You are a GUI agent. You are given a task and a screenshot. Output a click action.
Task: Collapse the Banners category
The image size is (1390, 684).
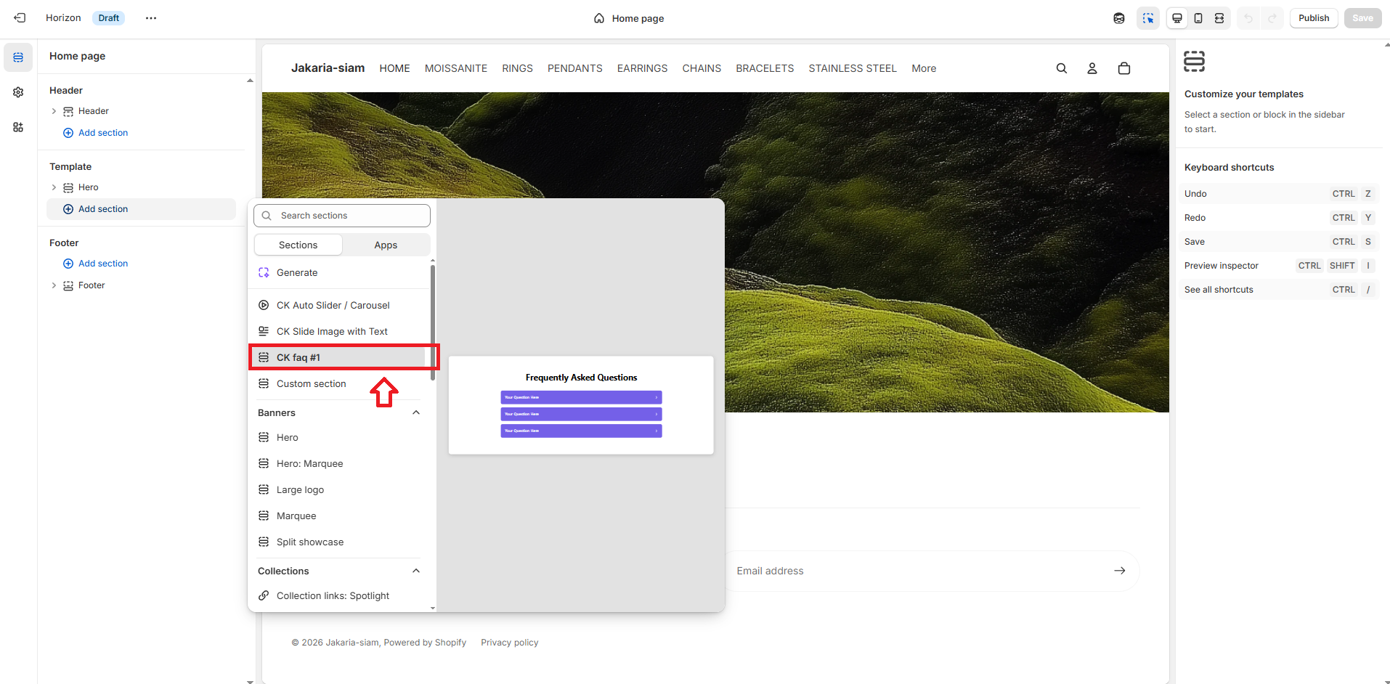coord(416,412)
